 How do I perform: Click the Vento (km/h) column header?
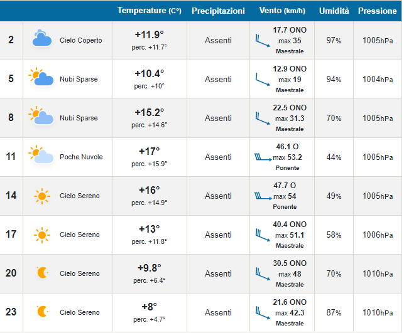[282, 11]
